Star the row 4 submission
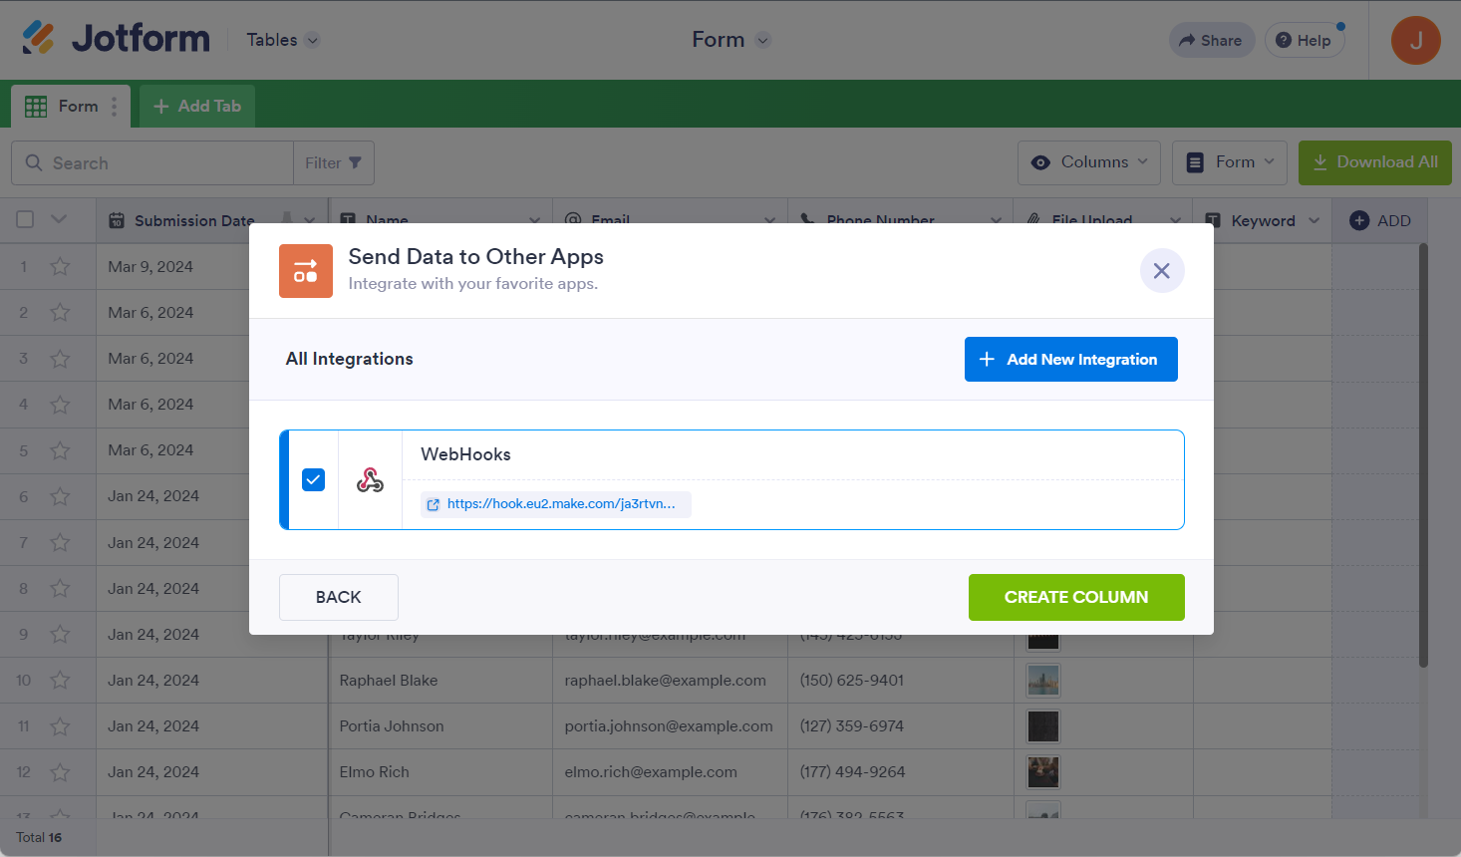This screenshot has width=1461, height=857. [x=60, y=405]
